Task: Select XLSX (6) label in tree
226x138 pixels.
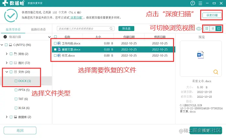Action: (x=24, y=108)
